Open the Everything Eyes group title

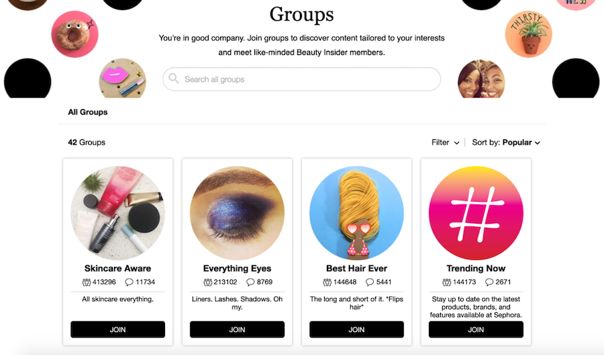point(238,269)
